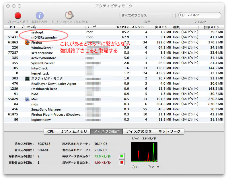This screenshot has width=228, height=180.
Task: Select the screencapture process row
Action: tap(114, 53)
